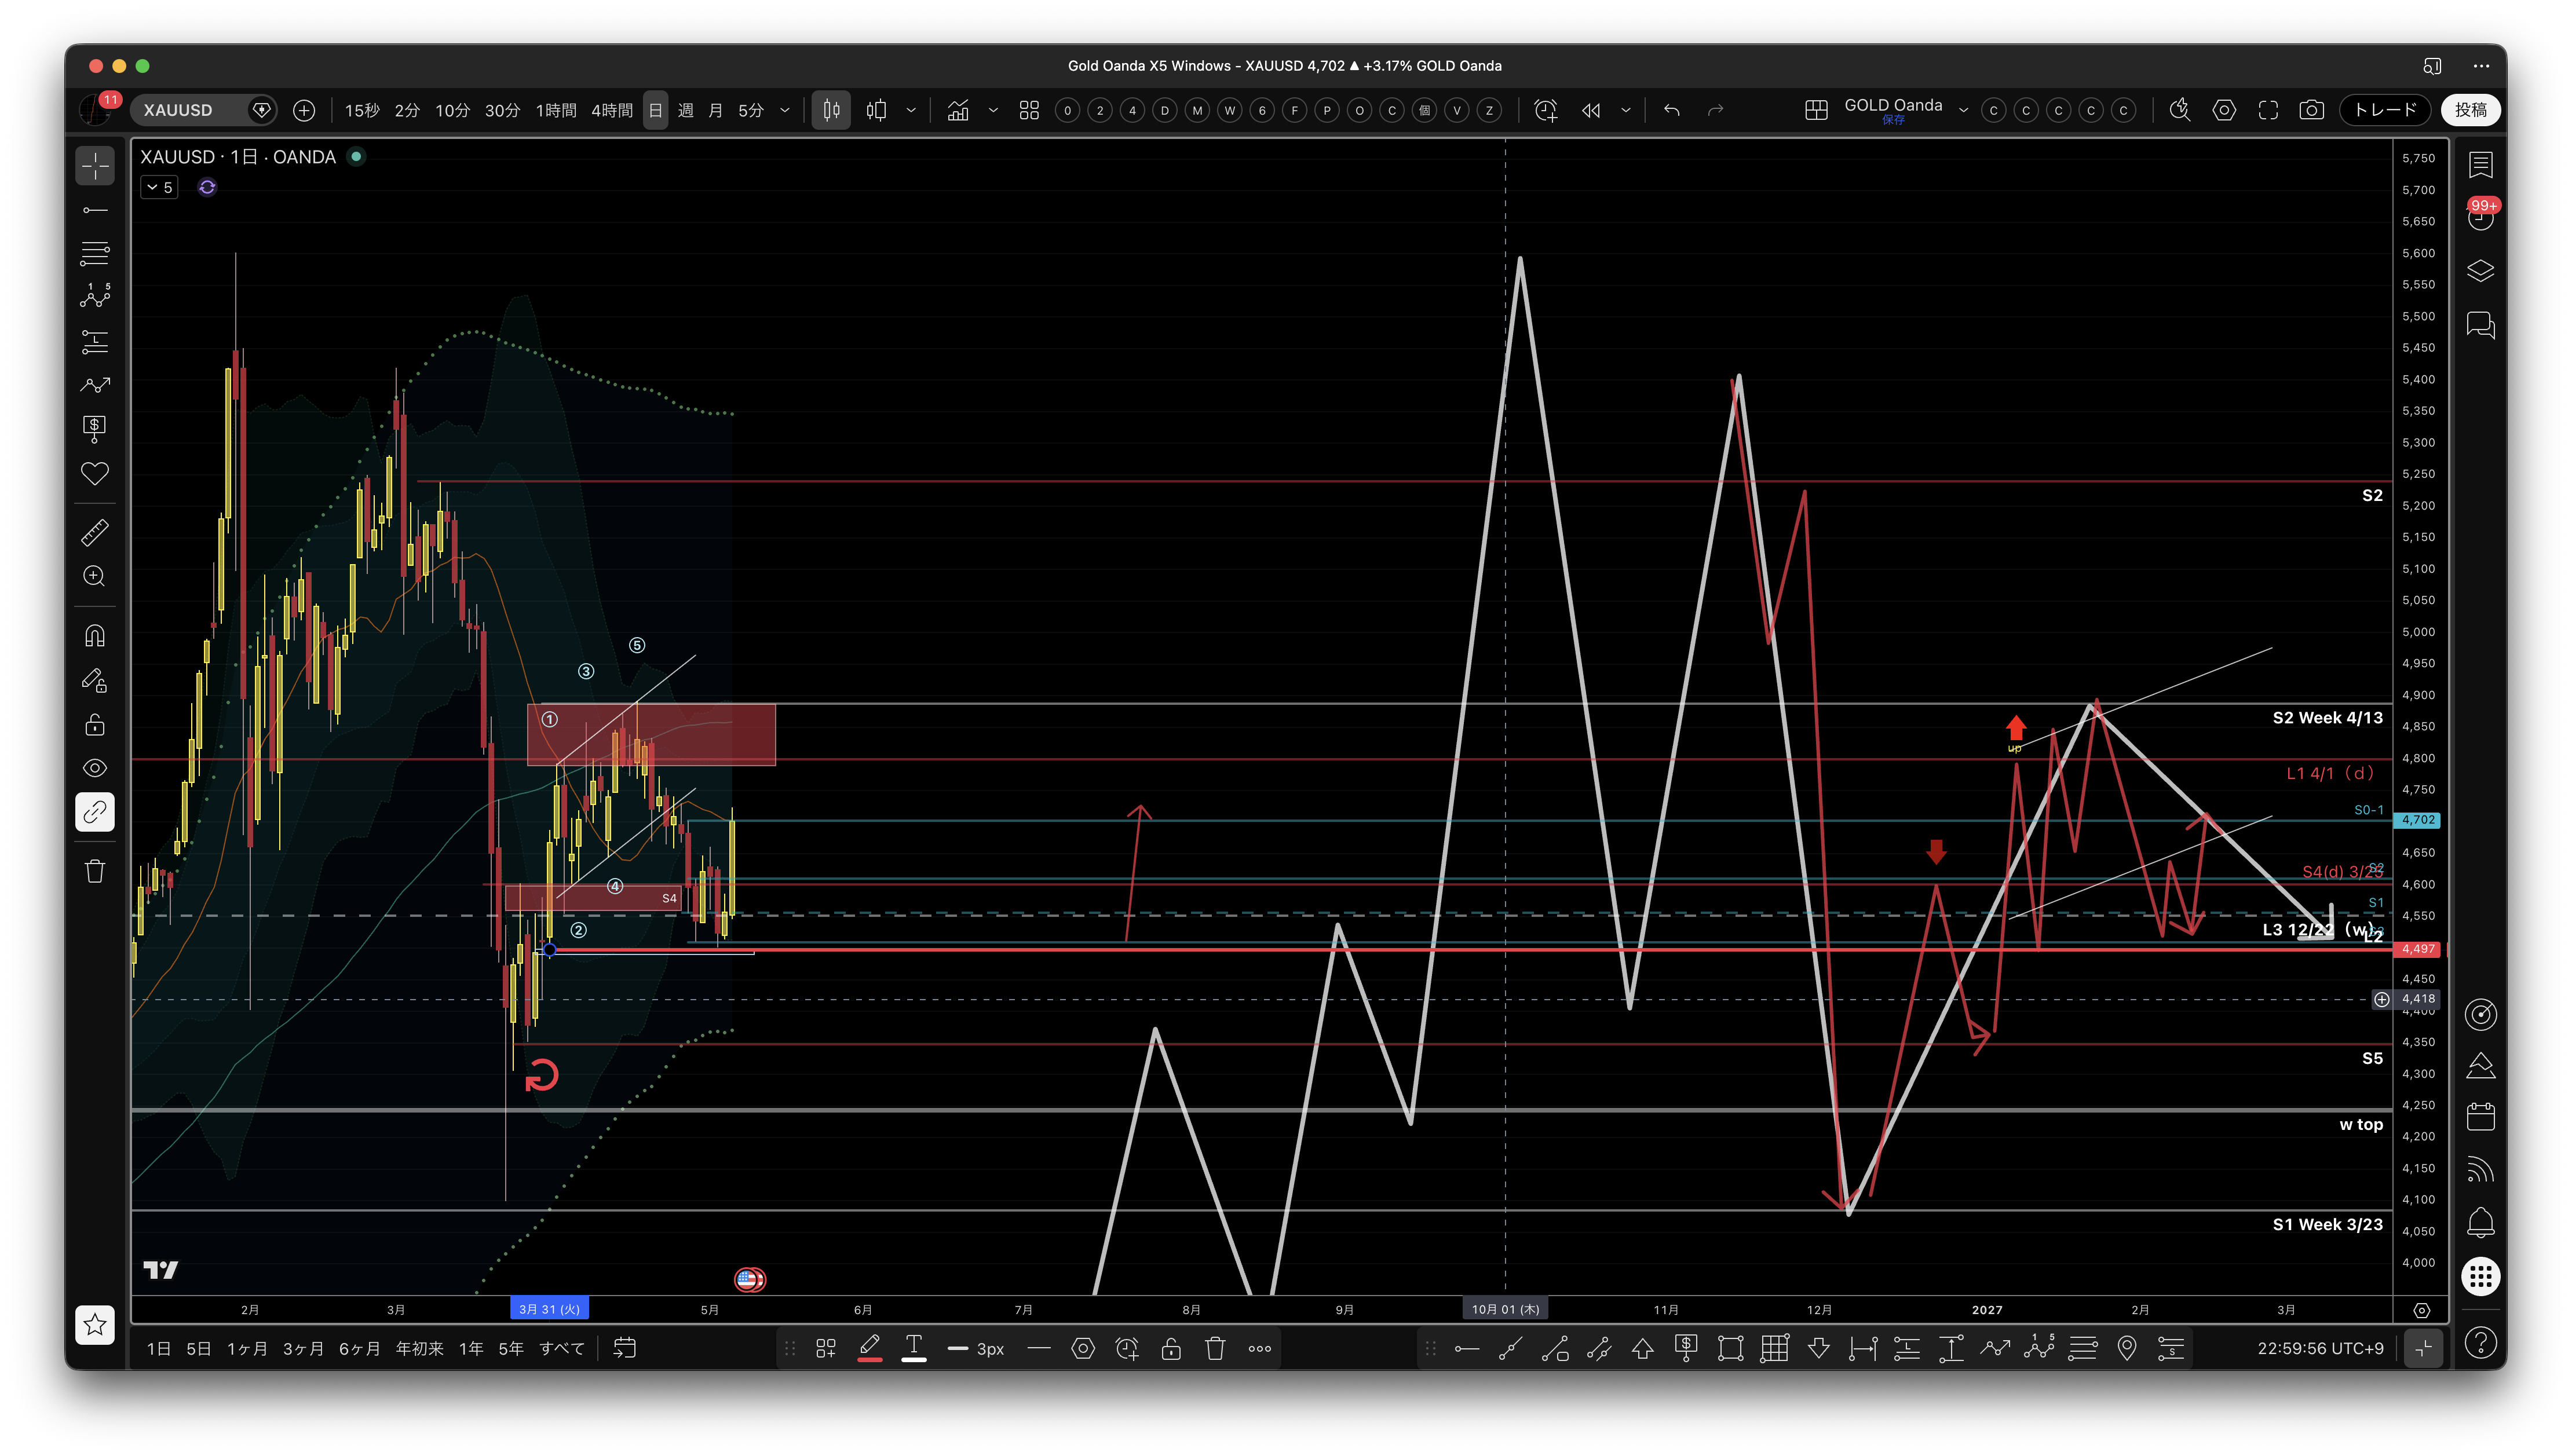Lock the selected drawing in floating toolbar

tap(1171, 1348)
